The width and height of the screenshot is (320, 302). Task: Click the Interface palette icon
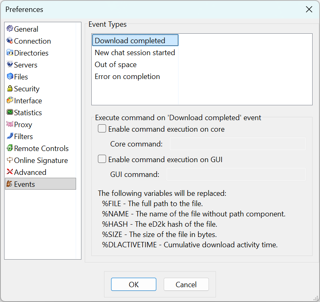pyautogui.click(x=9, y=100)
